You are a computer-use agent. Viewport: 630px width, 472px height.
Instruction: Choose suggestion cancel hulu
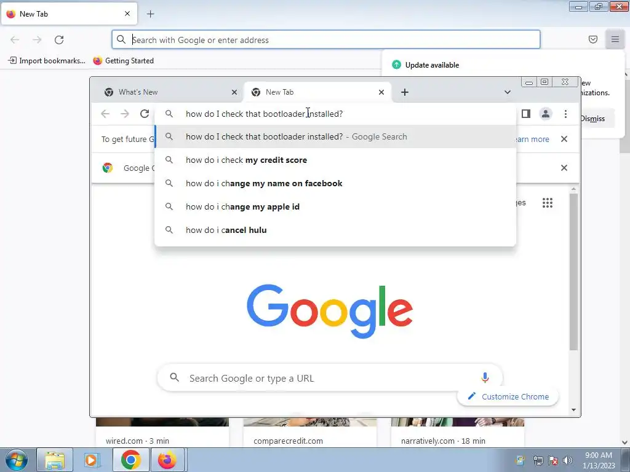[x=335, y=230]
